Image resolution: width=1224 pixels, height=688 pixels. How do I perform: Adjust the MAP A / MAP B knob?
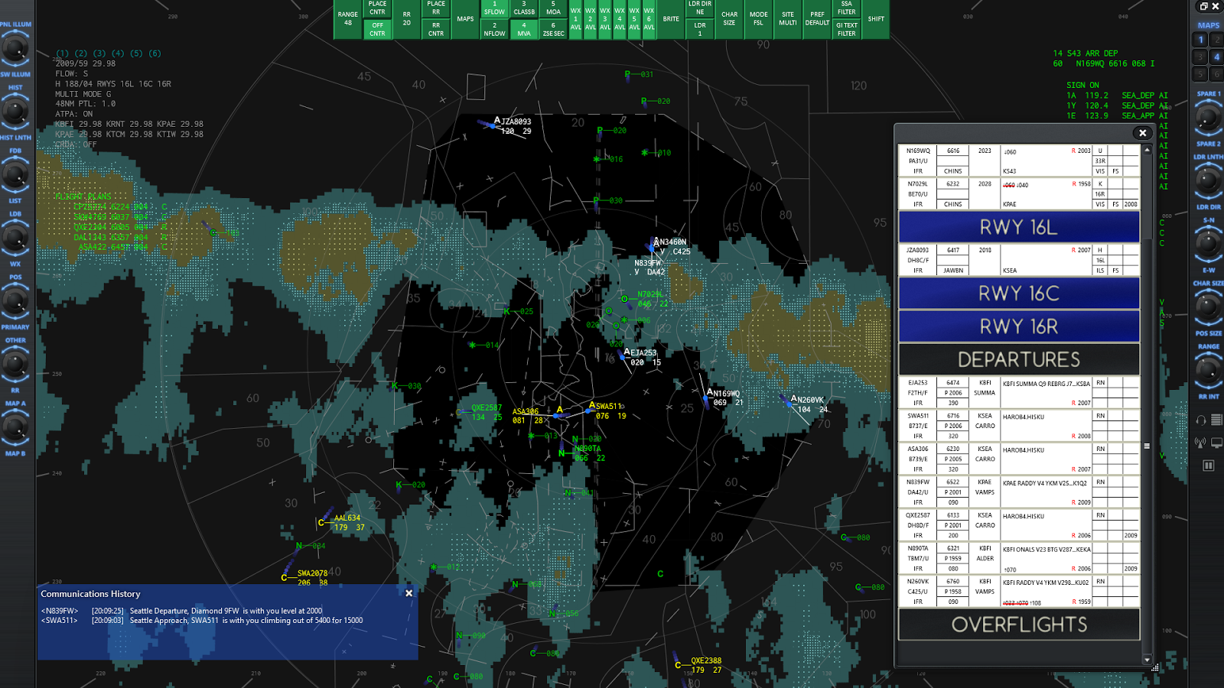click(x=15, y=428)
